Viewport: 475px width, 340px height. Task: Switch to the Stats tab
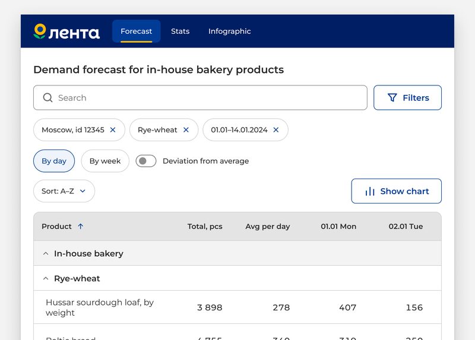click(x=180, y=31)
